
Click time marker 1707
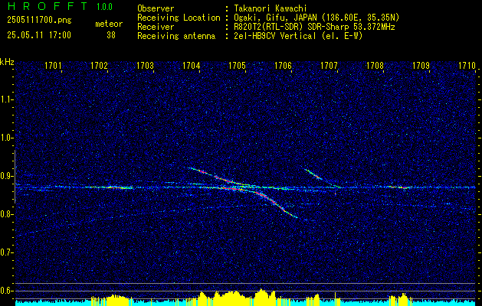point(329,66)
